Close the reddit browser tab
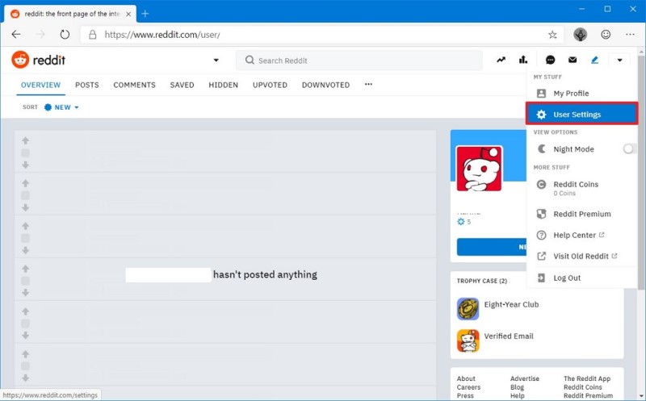The width and height of the screenshot is (646, 401). tap(128, 14)
